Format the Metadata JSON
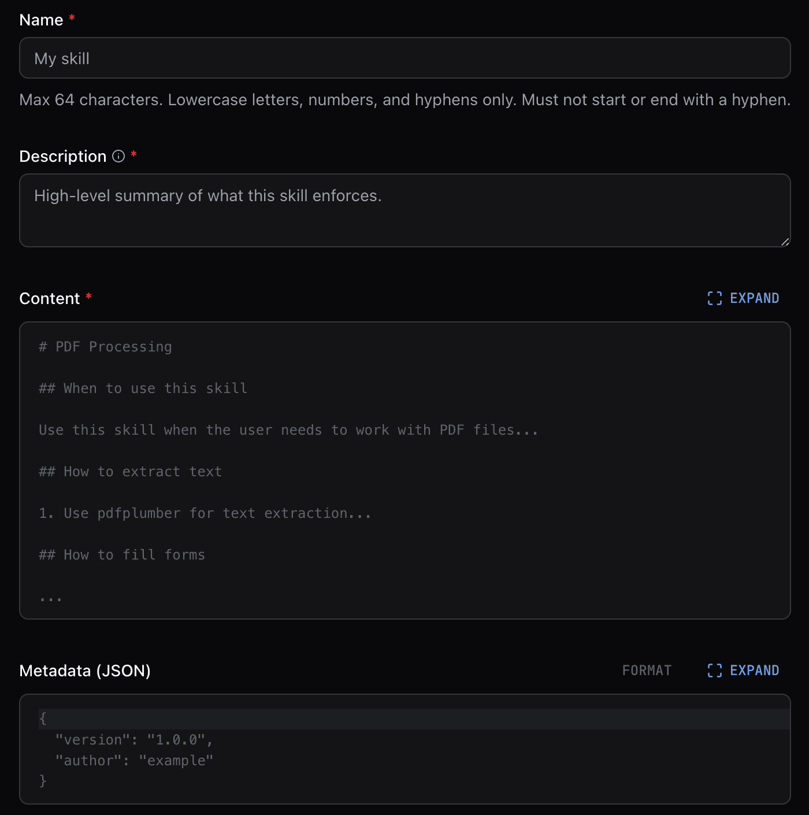809x815 pixels. point(647,670)
